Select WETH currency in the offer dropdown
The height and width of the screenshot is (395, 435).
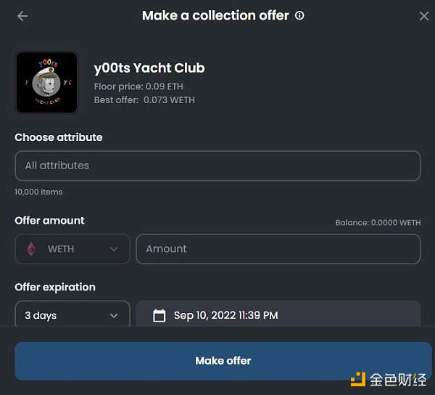[72, 249]
